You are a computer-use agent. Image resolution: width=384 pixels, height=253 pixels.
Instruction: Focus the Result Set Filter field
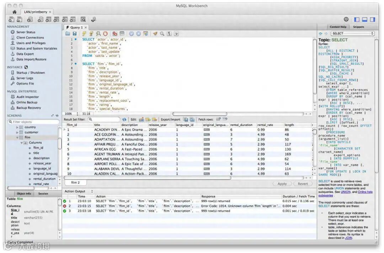point(104,120)
